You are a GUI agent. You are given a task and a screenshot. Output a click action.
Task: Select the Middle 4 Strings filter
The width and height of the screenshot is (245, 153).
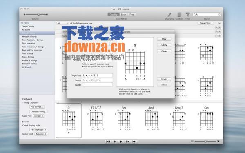29,60
